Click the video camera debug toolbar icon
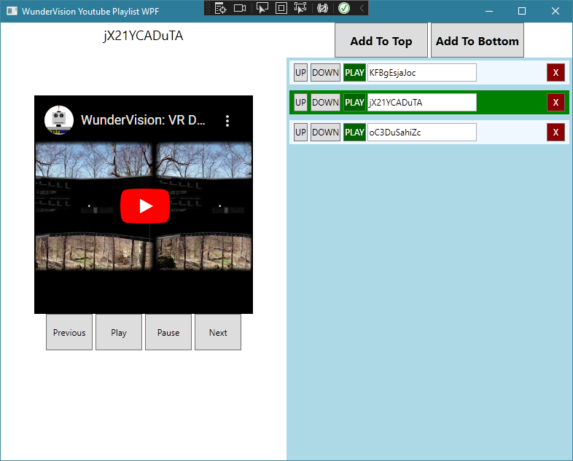This screenshot has height=461, width=573. [240, 8]
